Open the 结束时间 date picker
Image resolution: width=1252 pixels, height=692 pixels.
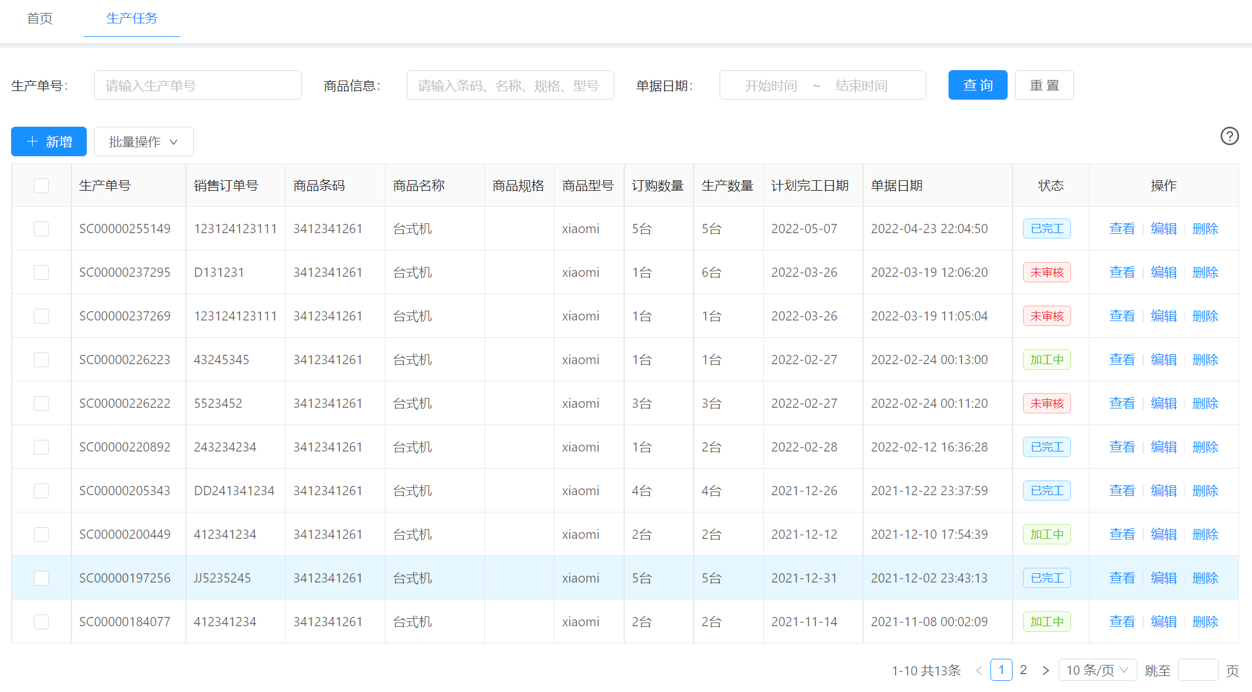[862, 86]
